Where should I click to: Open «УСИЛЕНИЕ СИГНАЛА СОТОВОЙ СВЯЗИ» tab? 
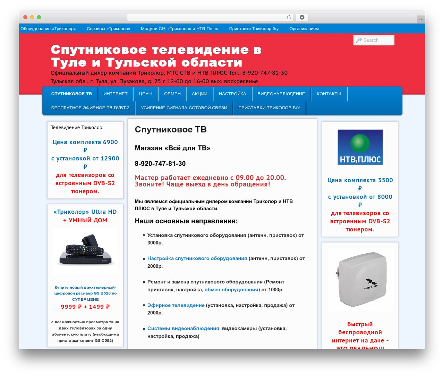[x=184, y=108]
